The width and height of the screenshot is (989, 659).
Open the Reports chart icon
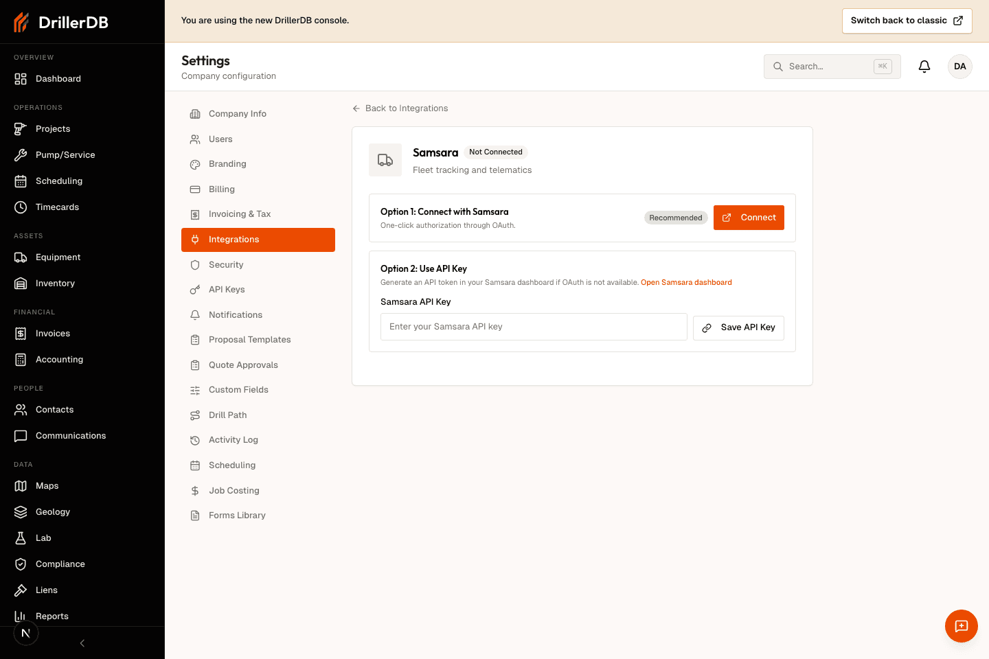[21, 616]
